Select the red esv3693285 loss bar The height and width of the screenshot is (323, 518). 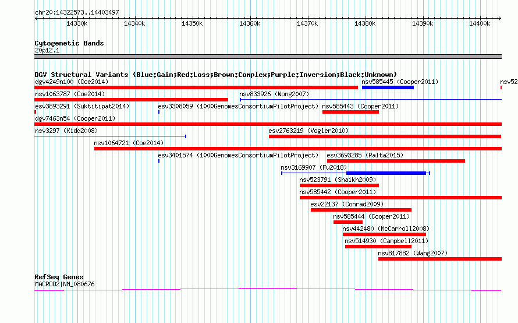[x=396, y=161]
